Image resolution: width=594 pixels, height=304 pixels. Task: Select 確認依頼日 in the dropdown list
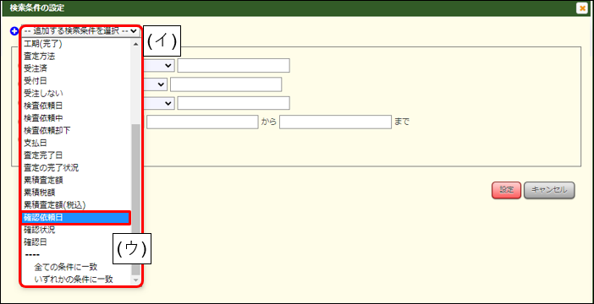(x=76, y=217)
